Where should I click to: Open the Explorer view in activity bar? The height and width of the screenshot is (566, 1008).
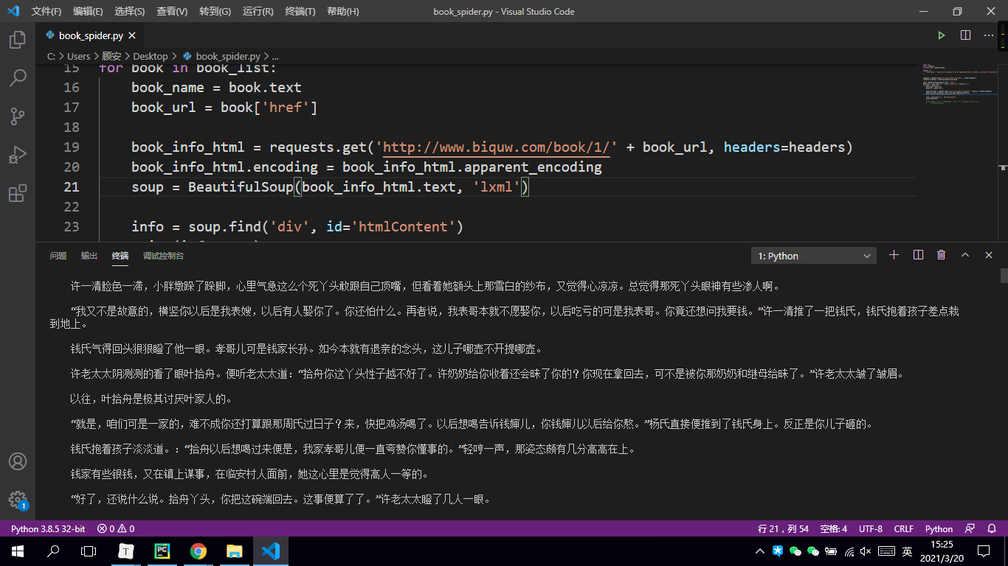coord(18,40)
